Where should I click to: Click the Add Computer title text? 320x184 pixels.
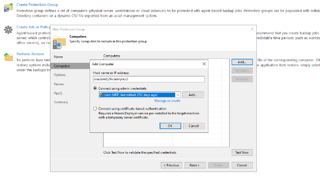tap(103, 64)
